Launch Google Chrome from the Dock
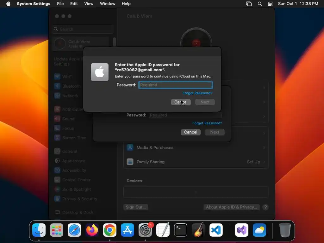 (110, 230)
